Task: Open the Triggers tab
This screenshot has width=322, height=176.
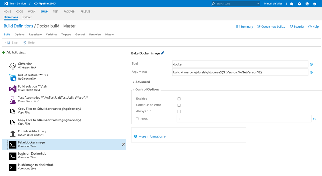Action: (66, 35)
